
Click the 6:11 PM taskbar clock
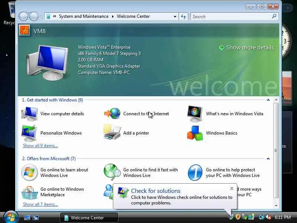283,217
